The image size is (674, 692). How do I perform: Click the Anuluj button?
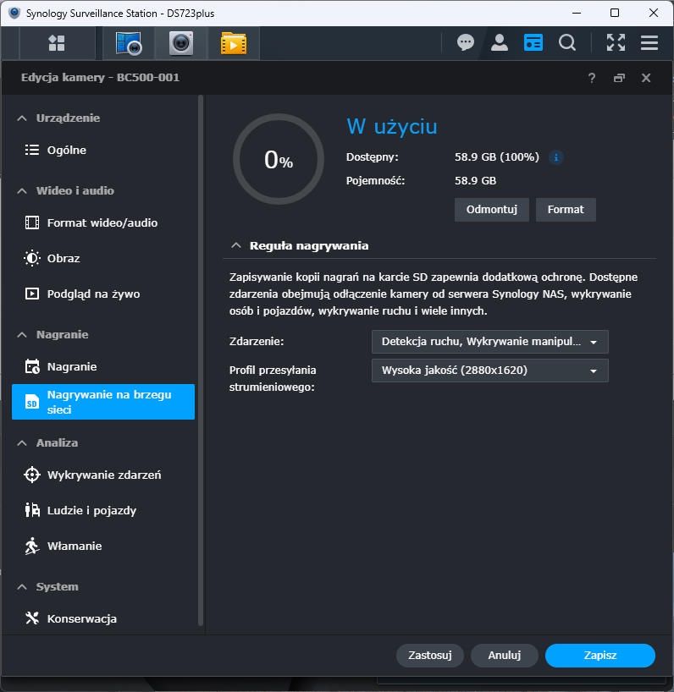click(505, 656)
